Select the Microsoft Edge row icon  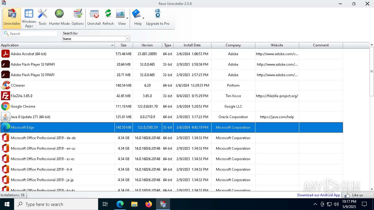tap(5, 127)
